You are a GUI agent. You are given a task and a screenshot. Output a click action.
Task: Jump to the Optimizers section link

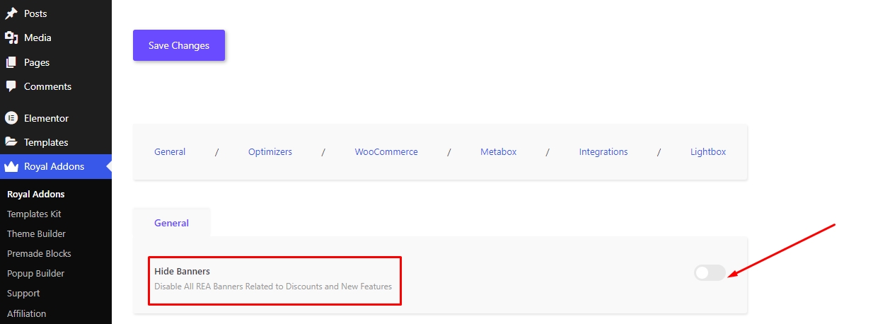(270, 151)
